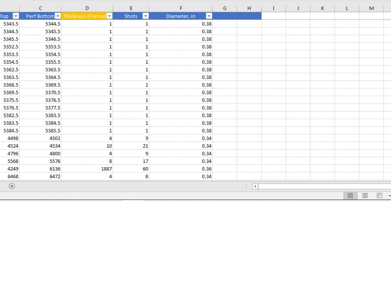This screenshot has width=391, height=293.
Task: Switch to Normal view in status bar
Action: point(350,196)
